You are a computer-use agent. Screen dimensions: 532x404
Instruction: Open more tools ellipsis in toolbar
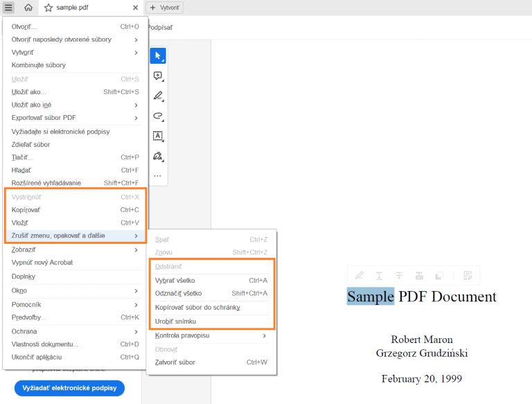click(x=158, y=176)
